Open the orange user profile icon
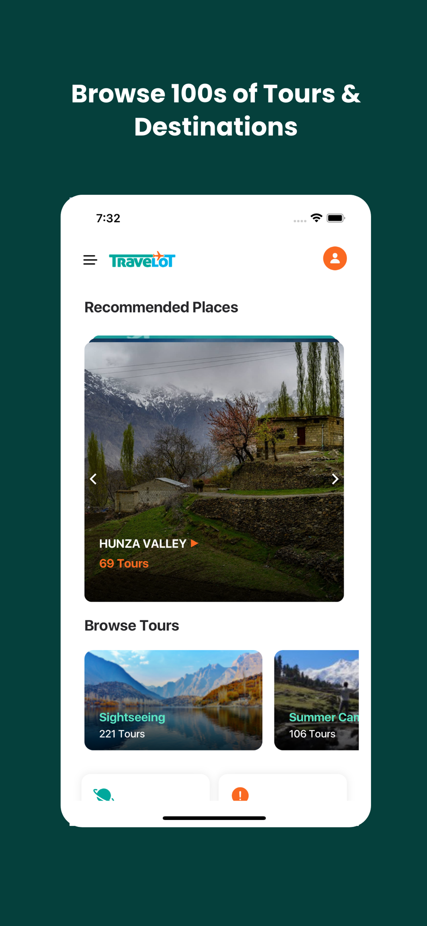Screen dimensions: 427x926 [x=335, y=258]
